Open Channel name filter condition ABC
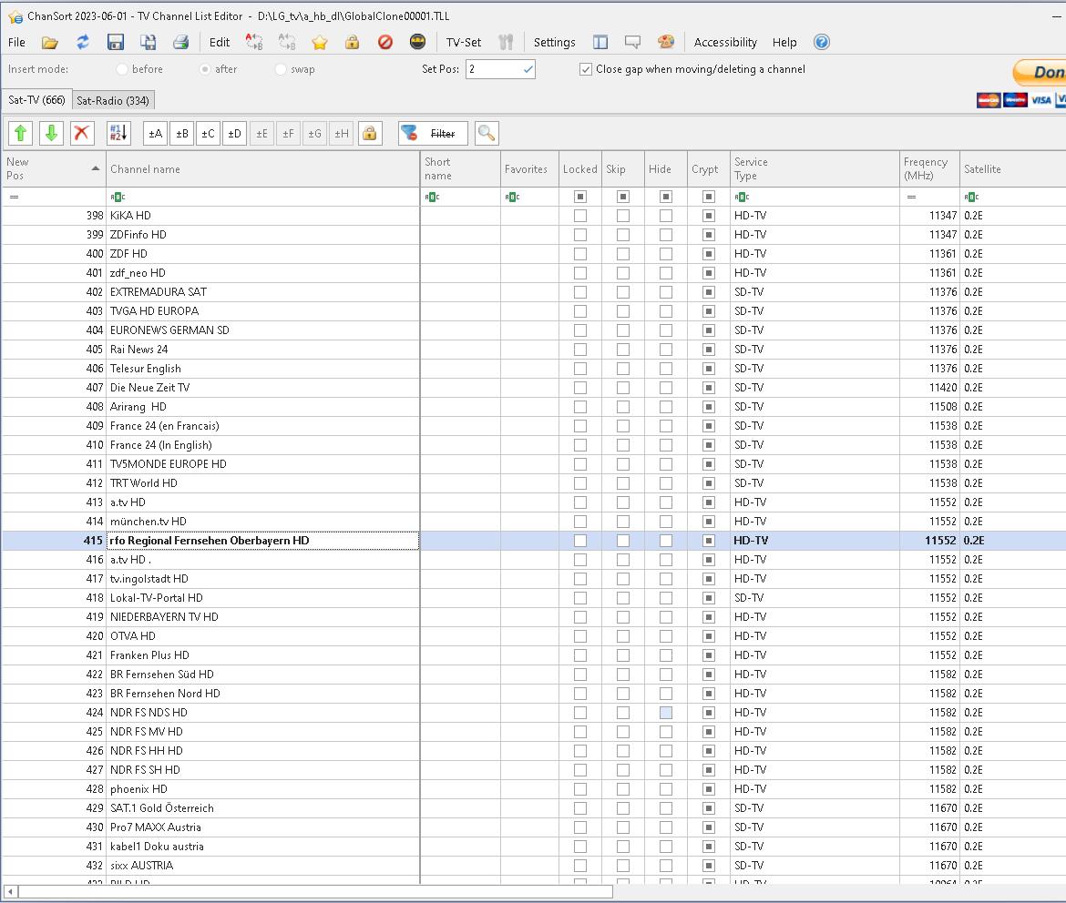The image size is (1066, 903). click(x=117, y=197)
